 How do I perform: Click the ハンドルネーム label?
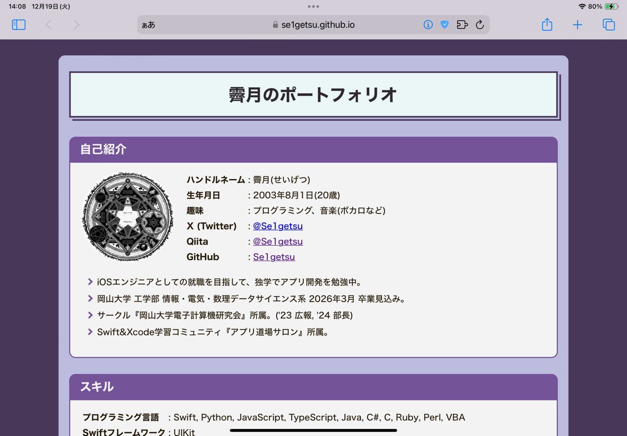tap(216, 180)
